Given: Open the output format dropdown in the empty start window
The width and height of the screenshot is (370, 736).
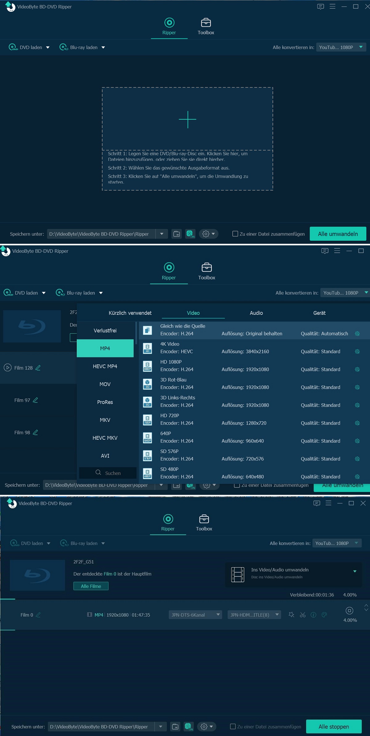Looking at the screenshot, I should click(341, 47).
